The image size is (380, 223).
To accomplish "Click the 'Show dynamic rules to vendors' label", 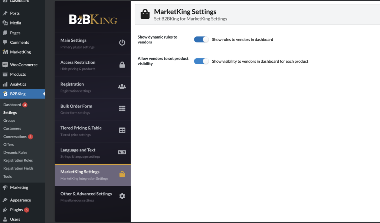I will pyautogui.click(x=157, y=39).
